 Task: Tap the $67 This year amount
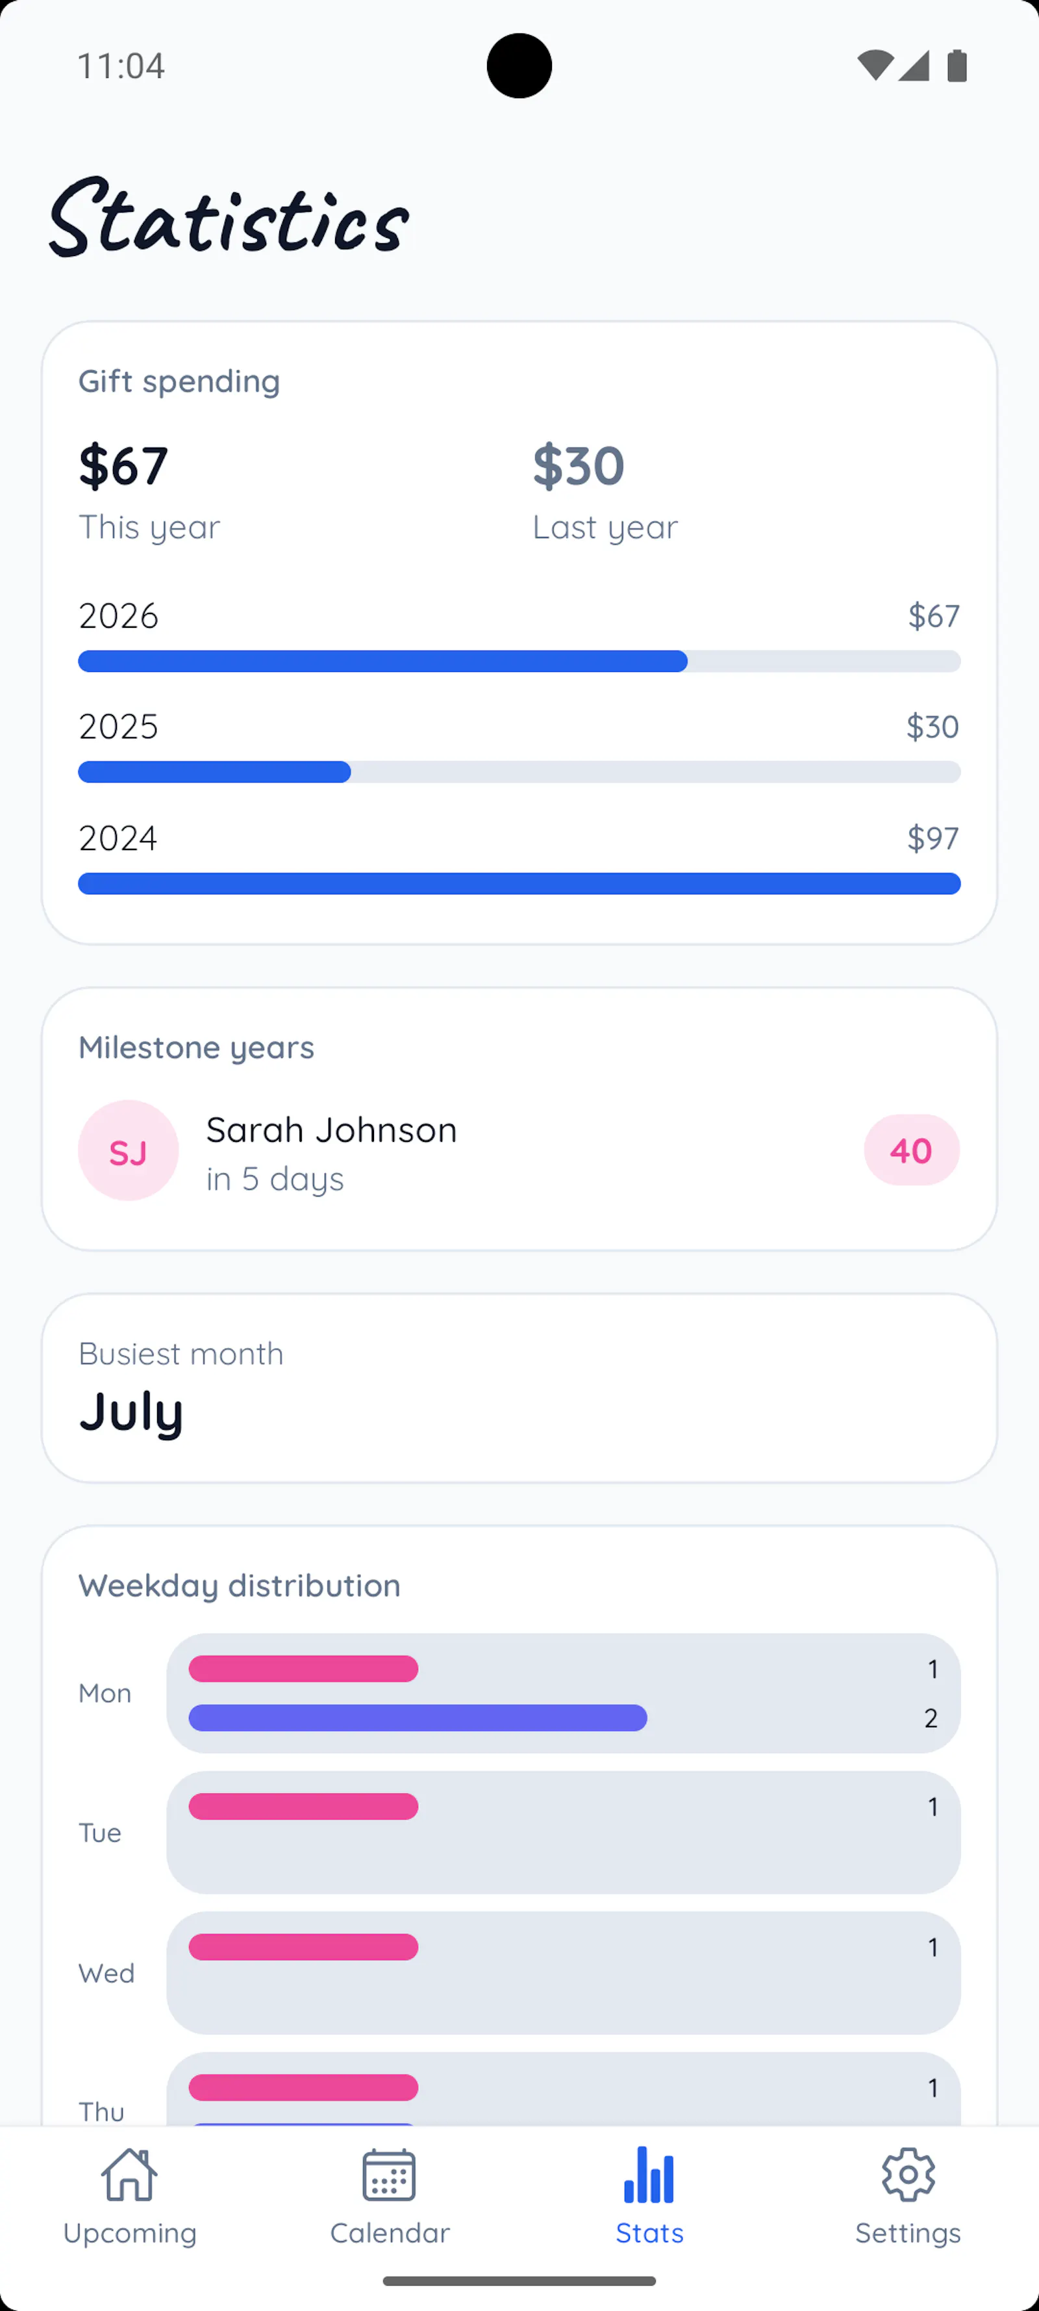point(123,465)
